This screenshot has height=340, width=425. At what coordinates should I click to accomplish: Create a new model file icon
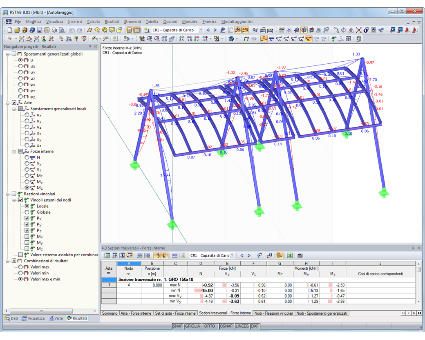pyautogui.click(x=10, y=30)
